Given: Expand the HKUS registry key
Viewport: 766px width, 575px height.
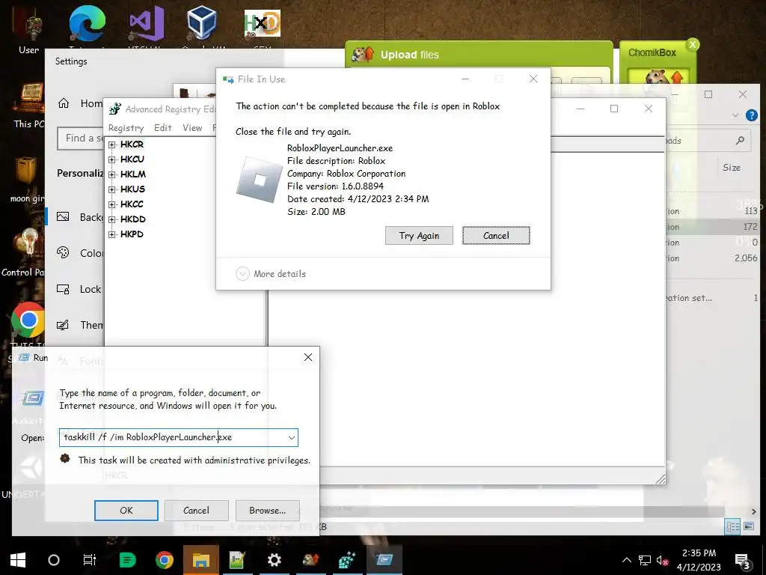Looking at the screenshot, I should [112, 189].
